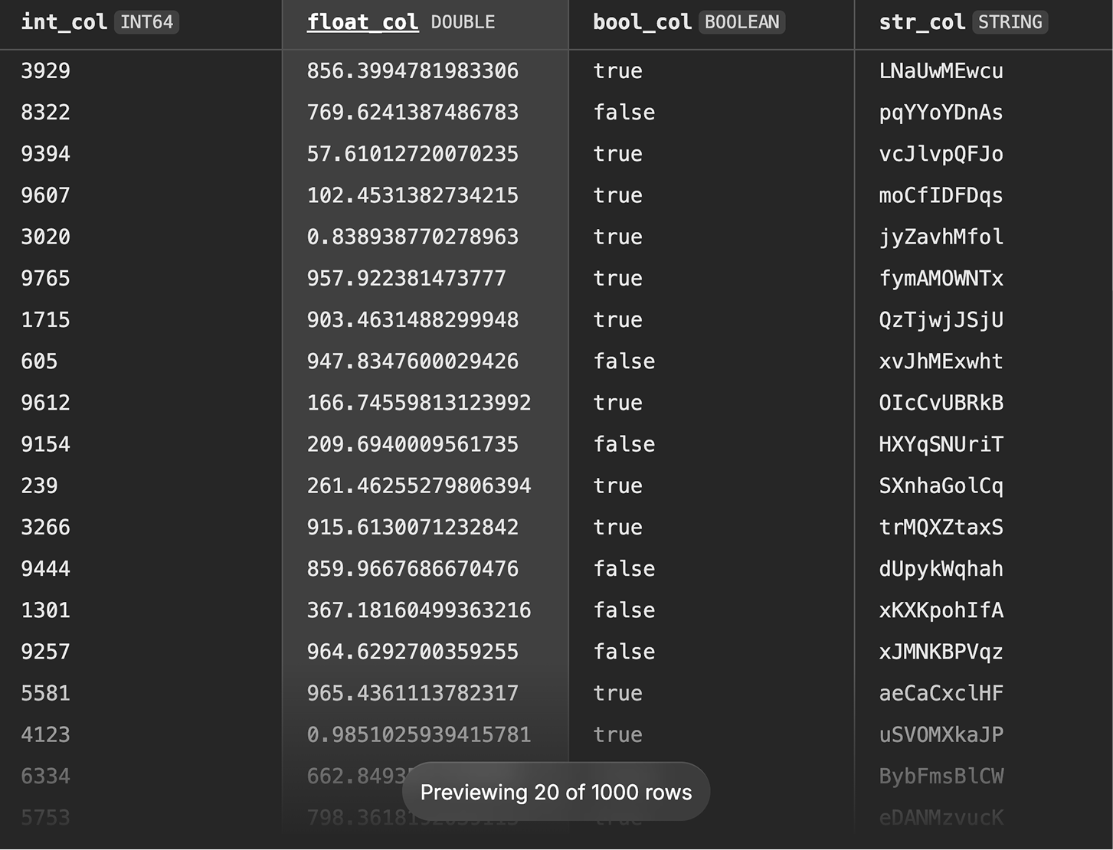This screenshot has width=1113, height=850.
Task: Select the aeCaCxclHF string cell
Action: 941,693
